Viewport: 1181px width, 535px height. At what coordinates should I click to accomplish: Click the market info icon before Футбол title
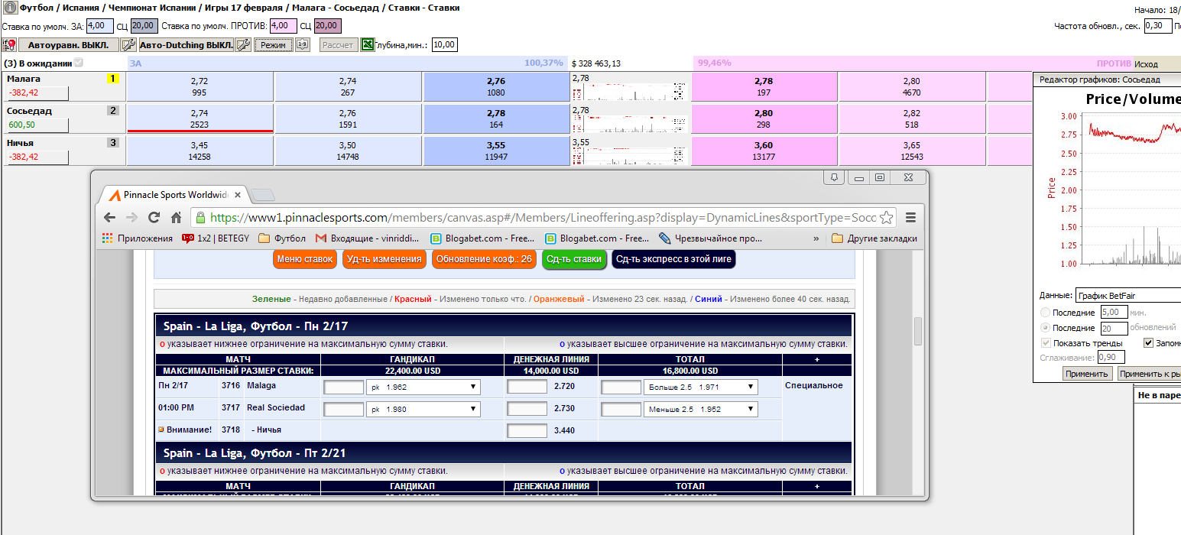click(x=10, y=7)
